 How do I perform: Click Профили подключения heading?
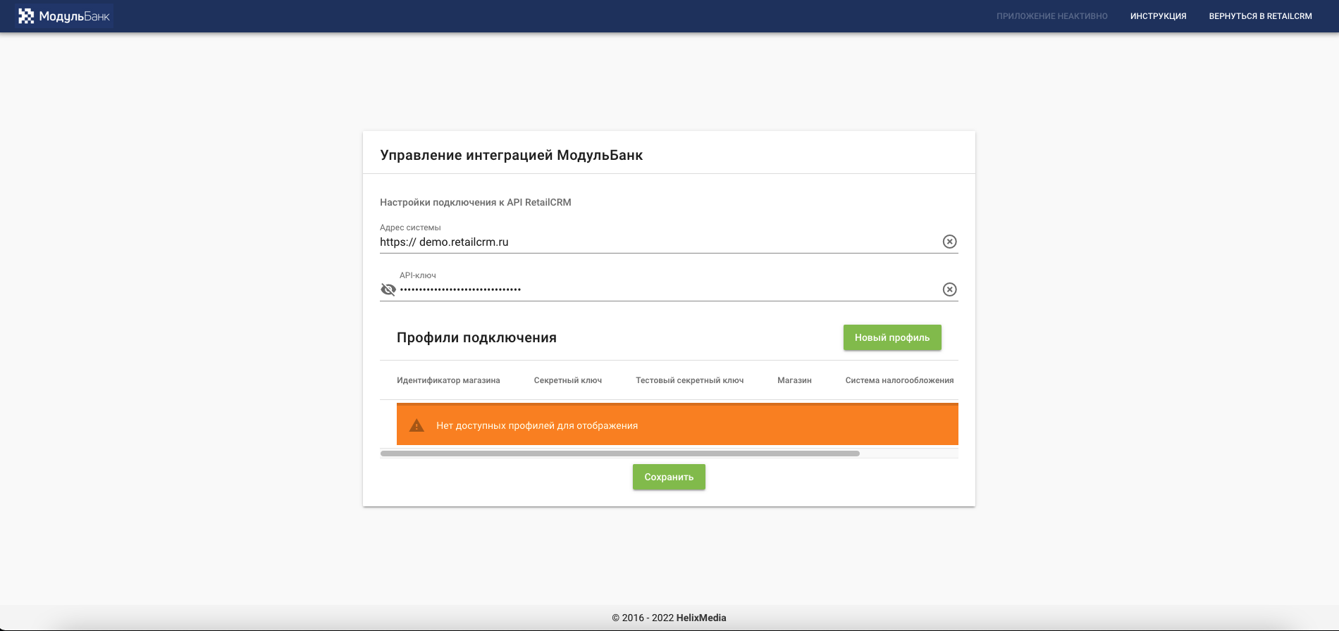tap(476, 337)
